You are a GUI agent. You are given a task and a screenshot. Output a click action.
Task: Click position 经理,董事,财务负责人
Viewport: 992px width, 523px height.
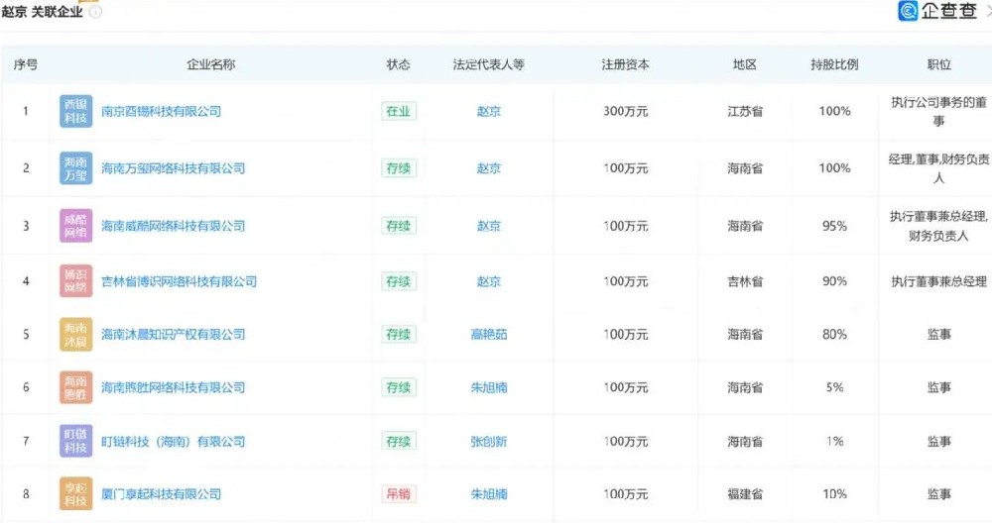[x=938, y=168]
